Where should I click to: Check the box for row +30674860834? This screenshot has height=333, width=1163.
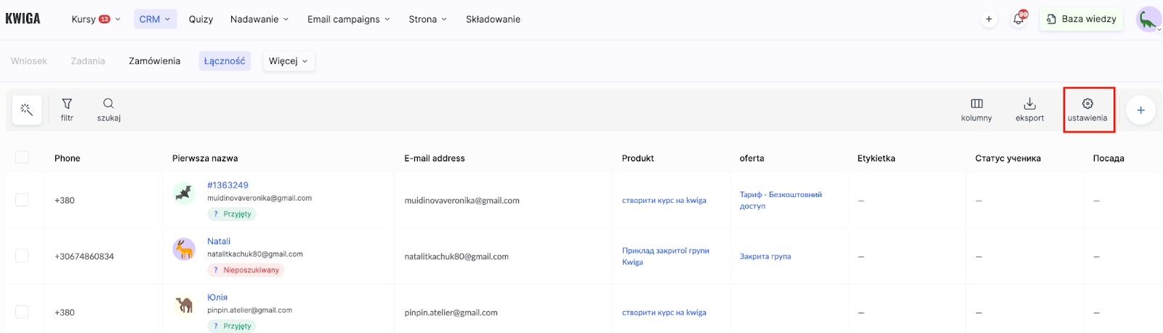(x=23, y=256)
